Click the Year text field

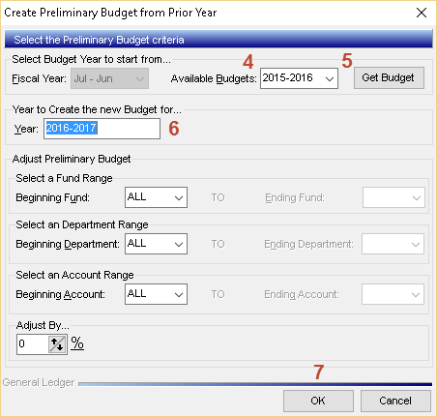coord(102,129)
